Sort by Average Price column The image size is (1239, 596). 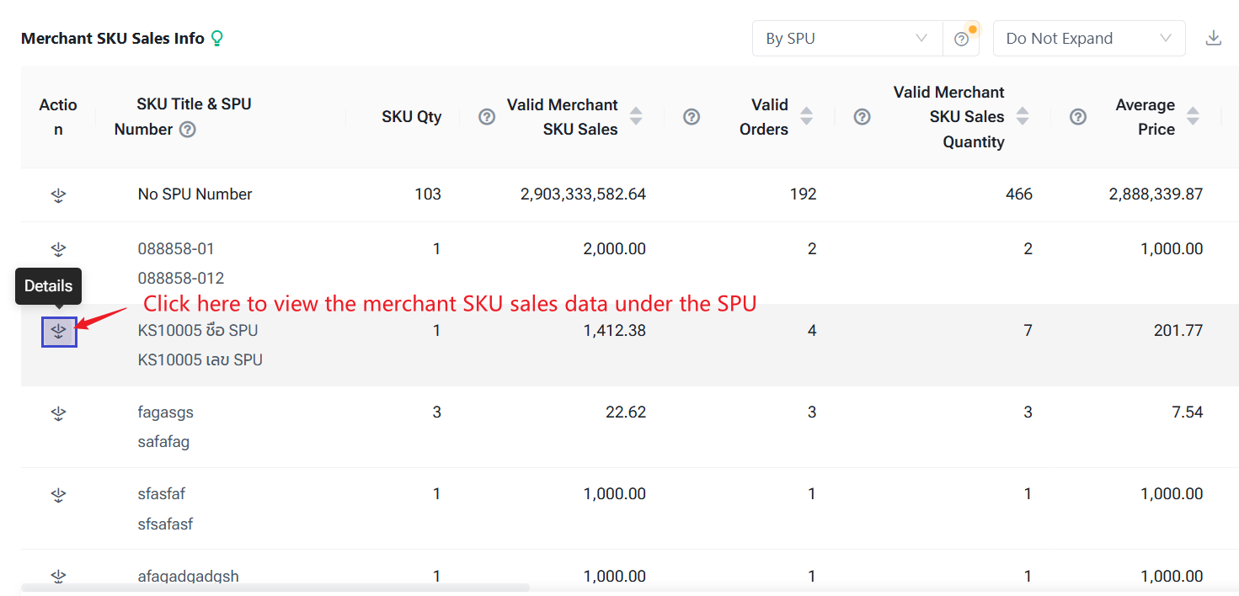click(x=1193, y=117)
